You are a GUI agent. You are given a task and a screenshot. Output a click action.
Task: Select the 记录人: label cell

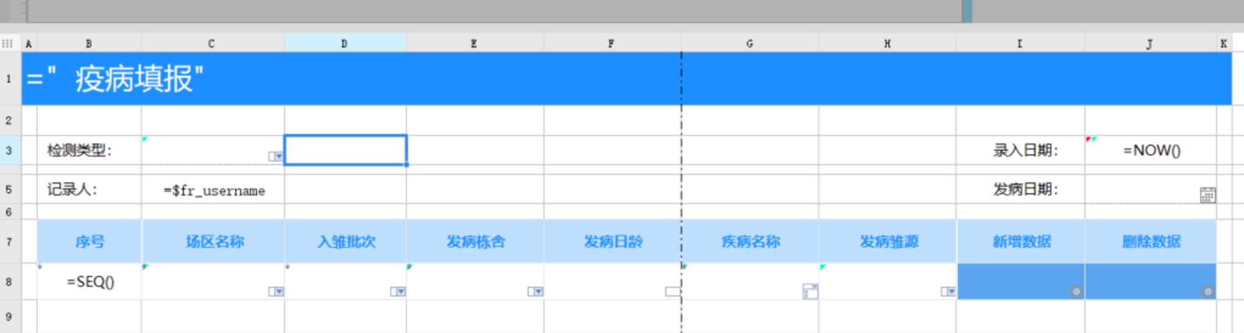(90, 190)
